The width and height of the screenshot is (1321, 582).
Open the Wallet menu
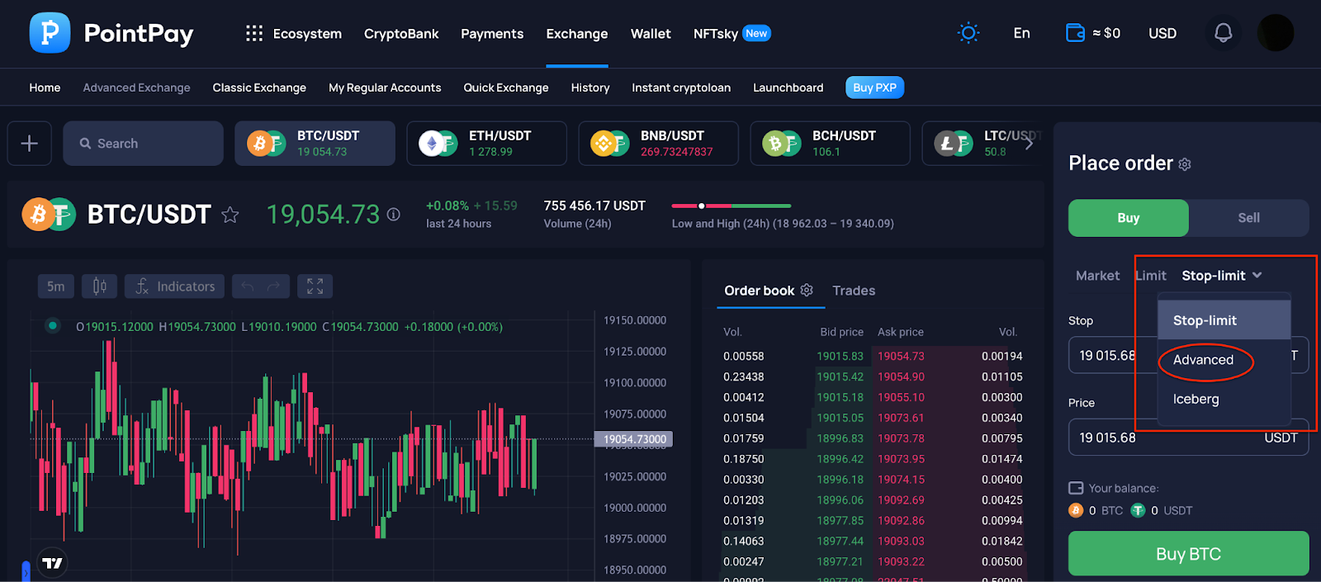(x=651, y=34)
